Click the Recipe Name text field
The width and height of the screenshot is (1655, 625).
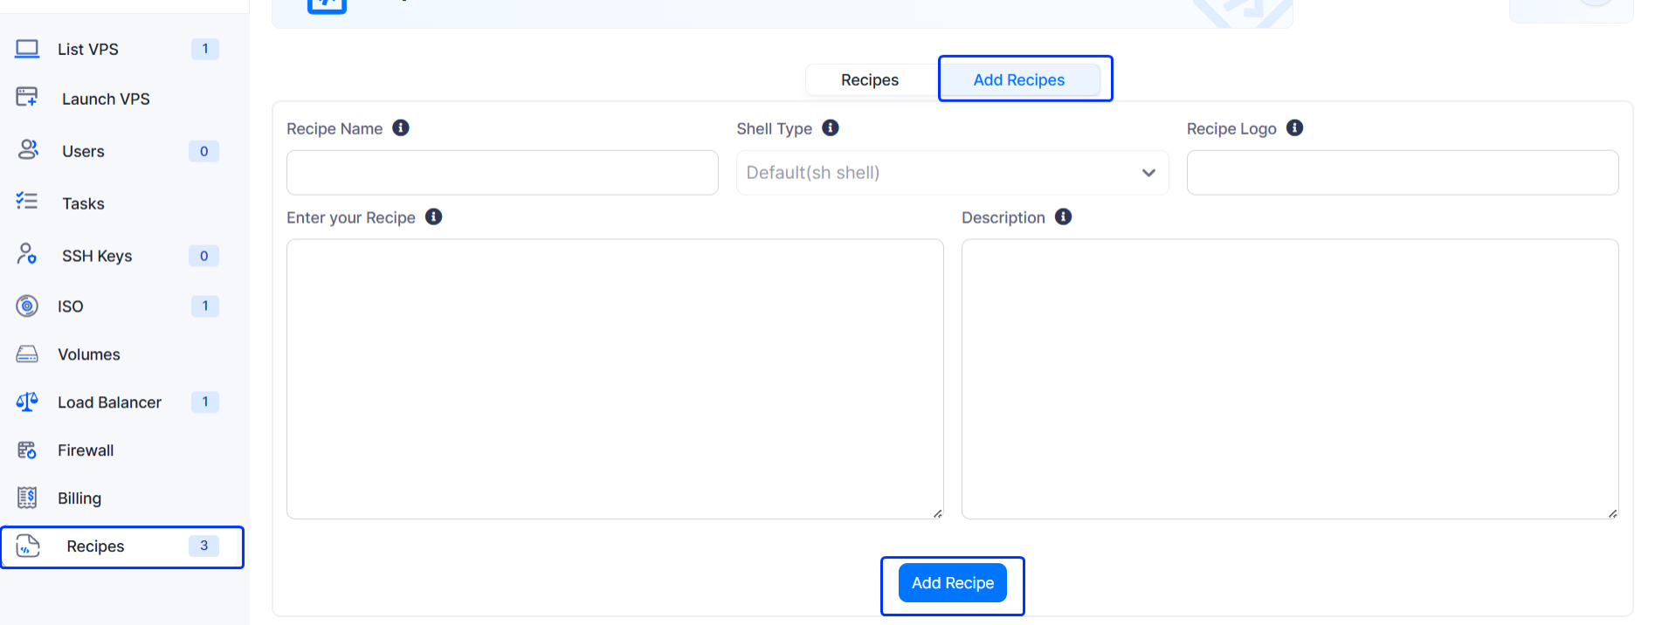point(502,173)
